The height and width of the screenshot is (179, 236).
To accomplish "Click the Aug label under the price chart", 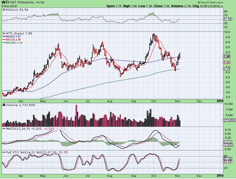I will coord(110,101).
